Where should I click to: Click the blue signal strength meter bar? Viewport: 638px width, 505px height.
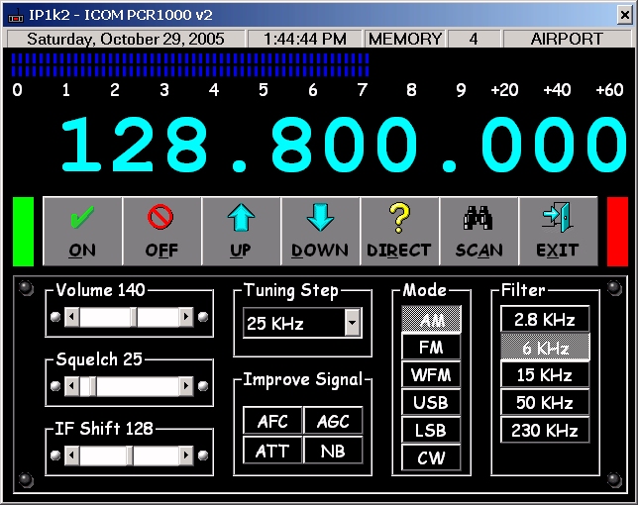pos(190,65)
